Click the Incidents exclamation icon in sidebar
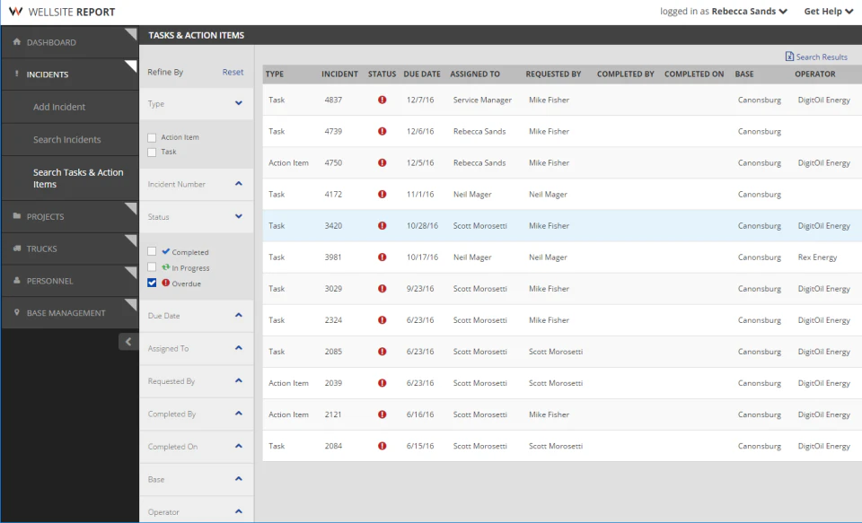Viewport: 862px width, 523px height. [x=16, y=74]
